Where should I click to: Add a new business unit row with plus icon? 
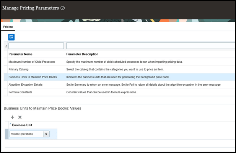(13, 117)
